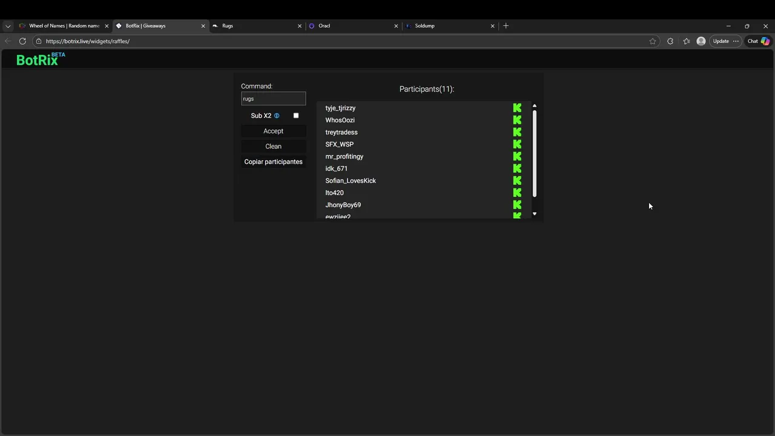Click the participants list scrollbar thumb

535,153
